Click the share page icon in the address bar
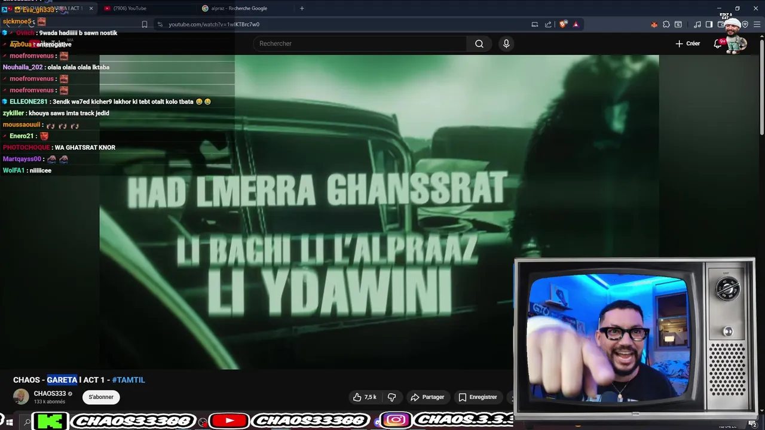The image size is (765, 430). [548, 24]
